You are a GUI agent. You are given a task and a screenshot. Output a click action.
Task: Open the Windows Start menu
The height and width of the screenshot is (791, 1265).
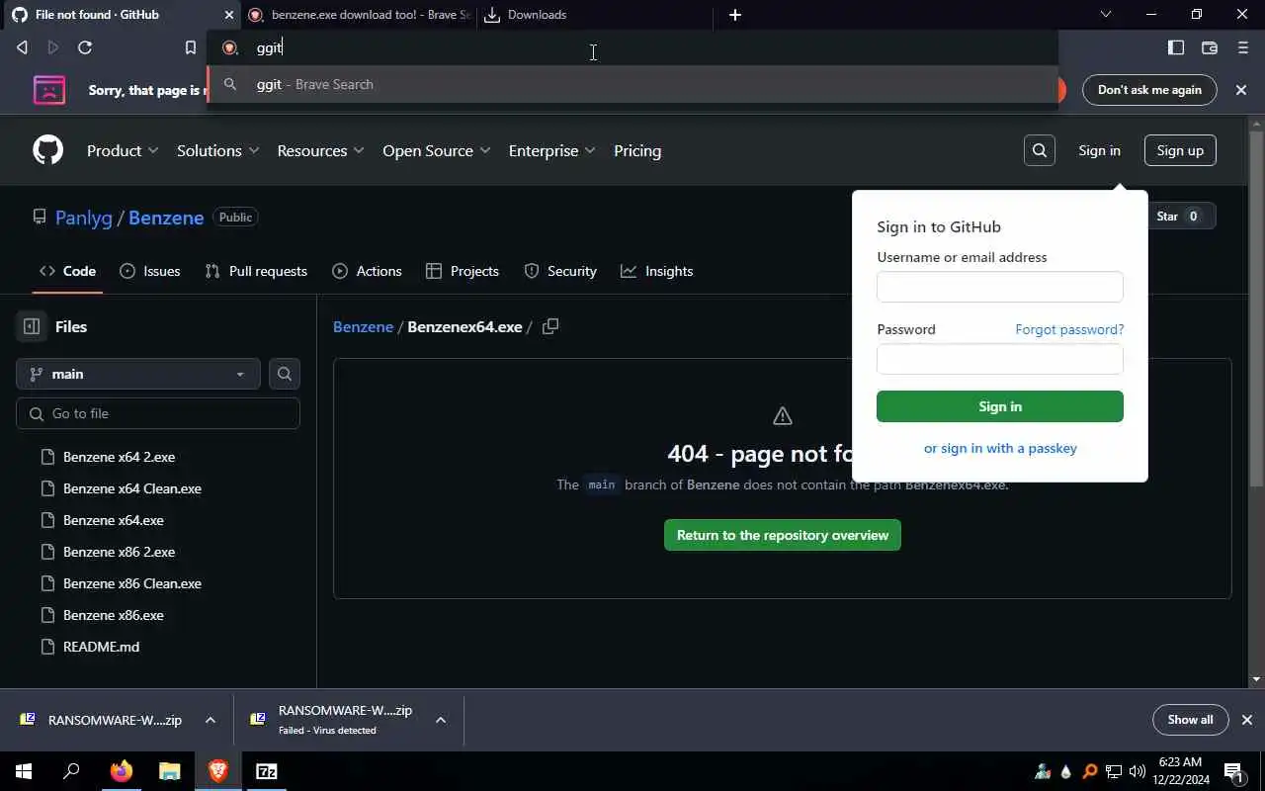coord(24,771)
